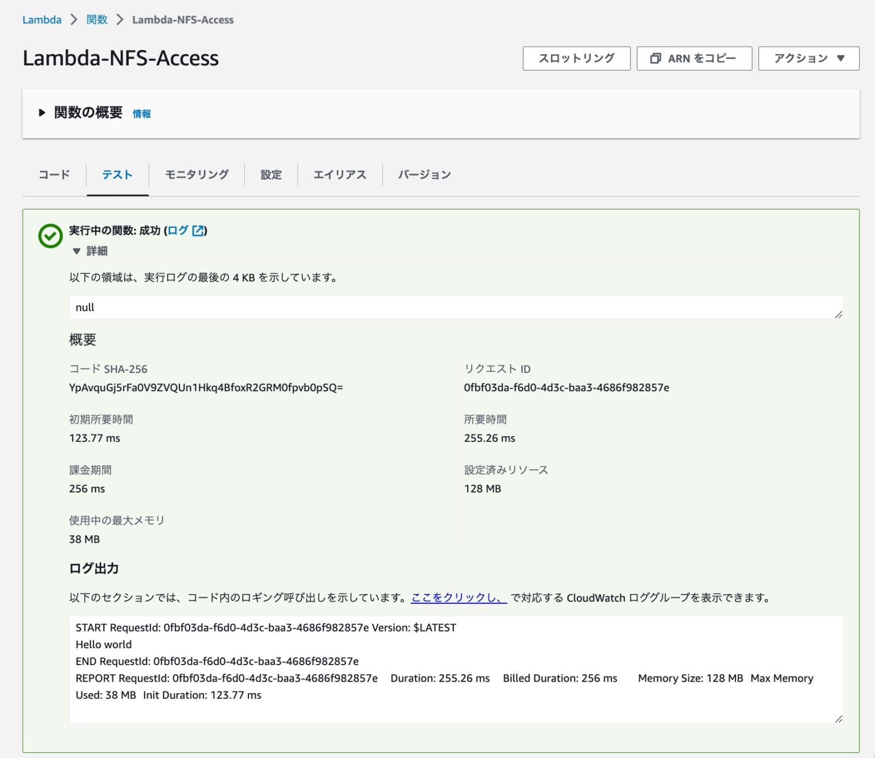The height and width of the screenshot is (758, 875).
Task: Follow the ここをクリックし、 CloudWatch link
Action: coord(457,598)
